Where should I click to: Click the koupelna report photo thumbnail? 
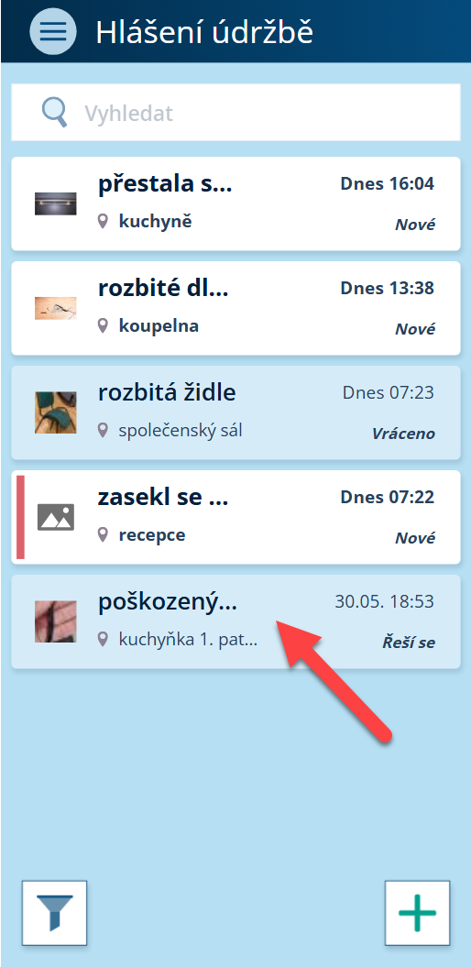56,308
